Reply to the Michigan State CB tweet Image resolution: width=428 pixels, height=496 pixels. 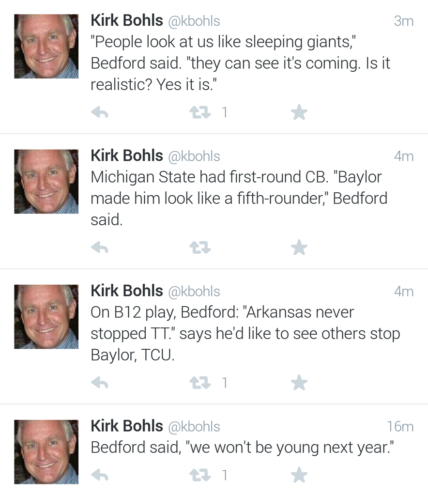click(x=99, y=248)
